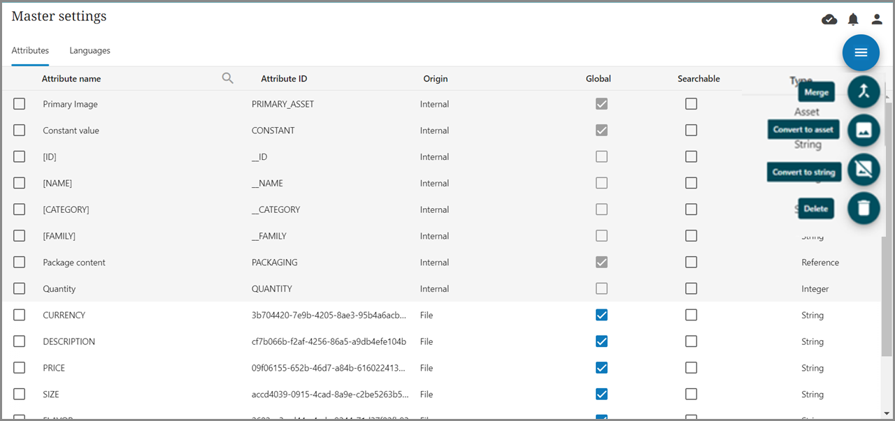
Task: Click the Convert to string icon
Action: click(x=864, y=169)
